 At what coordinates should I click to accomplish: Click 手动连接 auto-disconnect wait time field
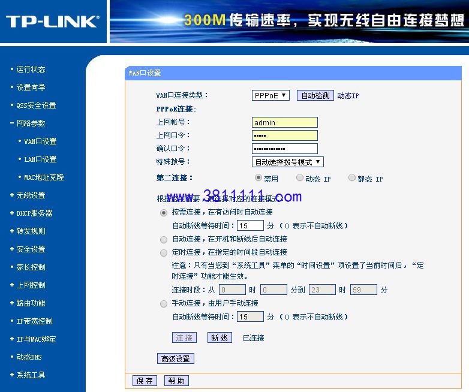coord(250,316)
